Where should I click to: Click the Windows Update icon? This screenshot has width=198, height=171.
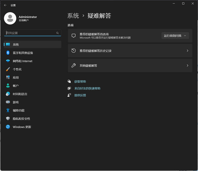click(x=8, y=127)
